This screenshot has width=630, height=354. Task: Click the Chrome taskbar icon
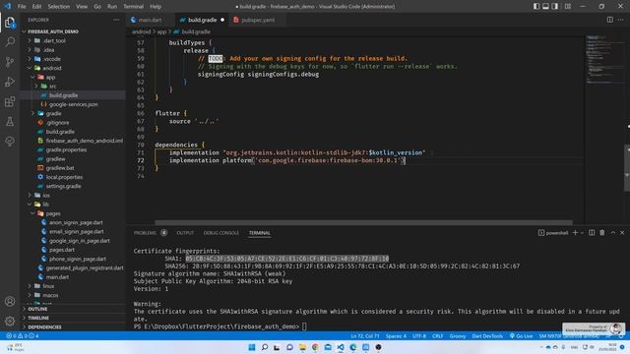point(315,347)
